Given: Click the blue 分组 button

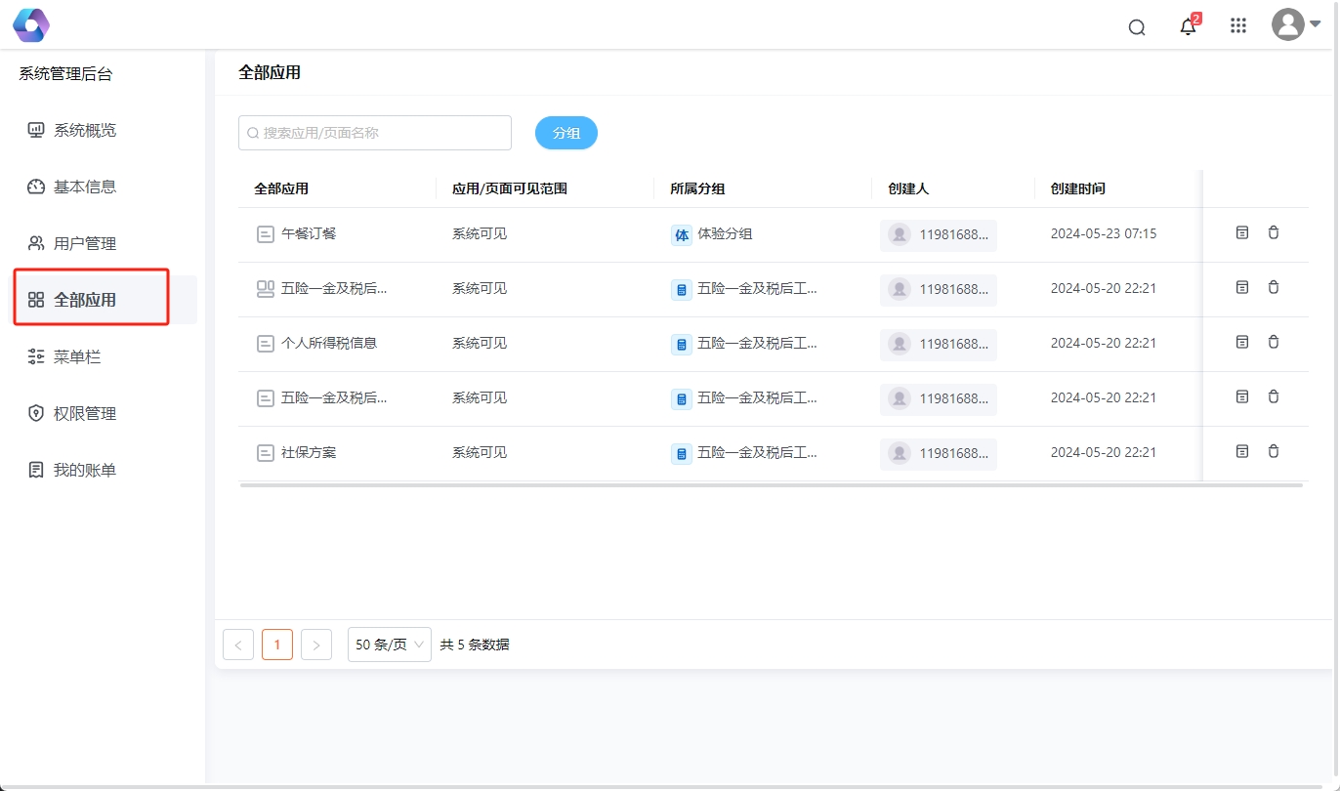Looking at the screenshot, I should (565, 133).
